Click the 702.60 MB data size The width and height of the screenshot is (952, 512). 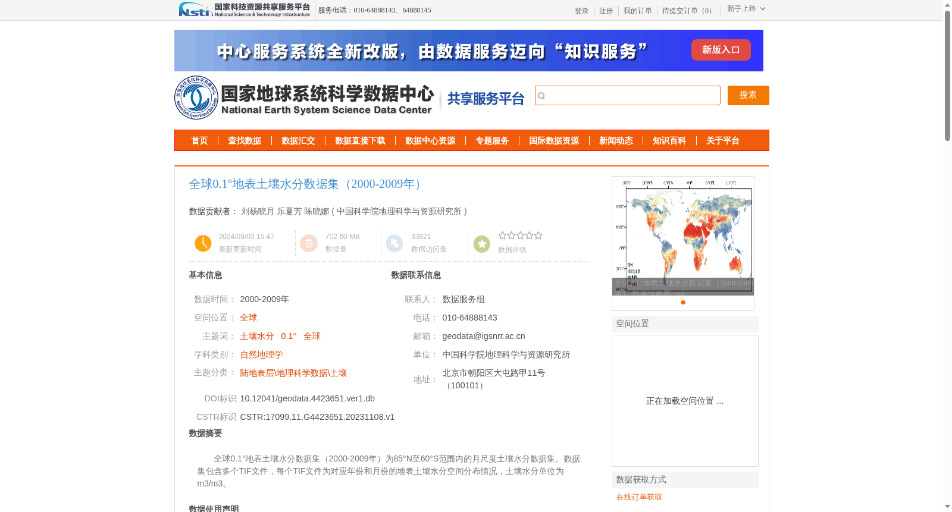pyautogui.click(x=343, y=237)
